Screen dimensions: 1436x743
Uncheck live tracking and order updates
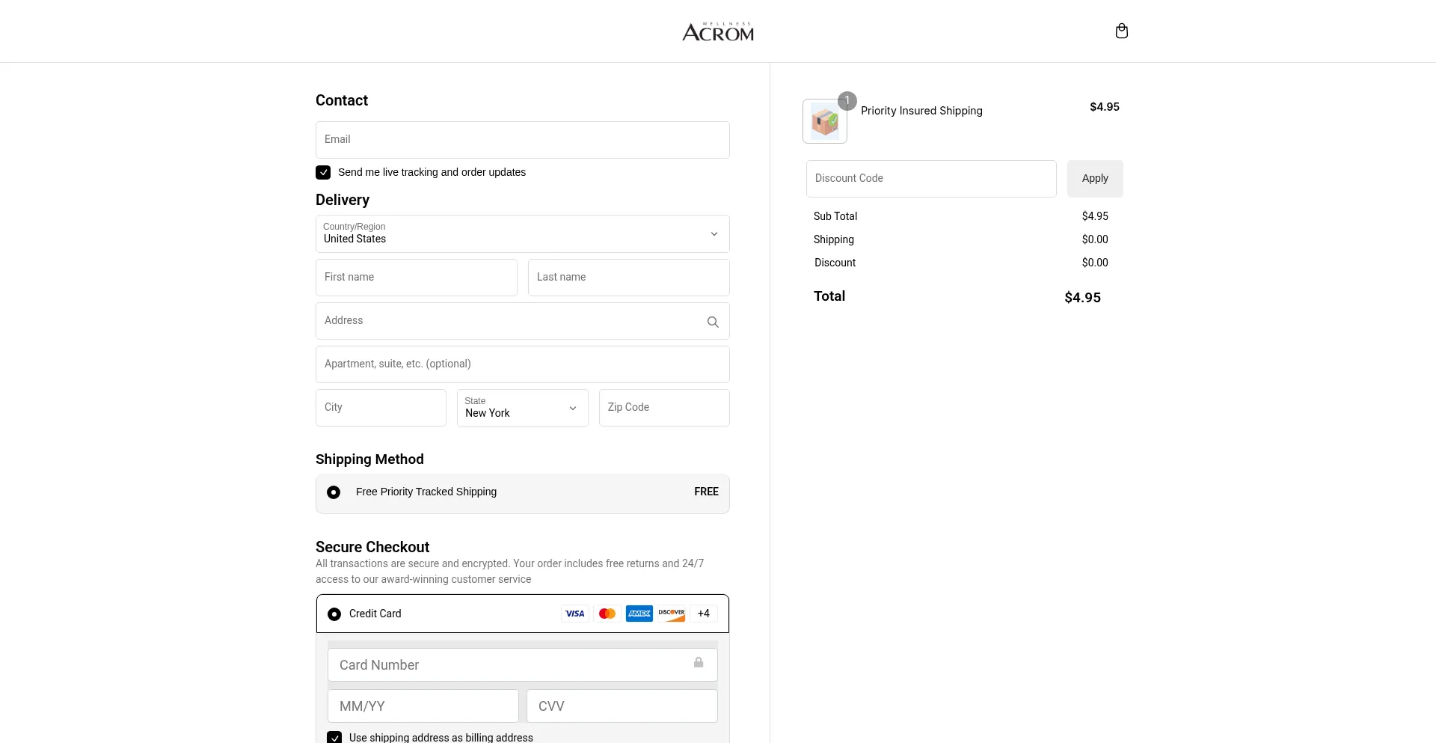(323, 173)
